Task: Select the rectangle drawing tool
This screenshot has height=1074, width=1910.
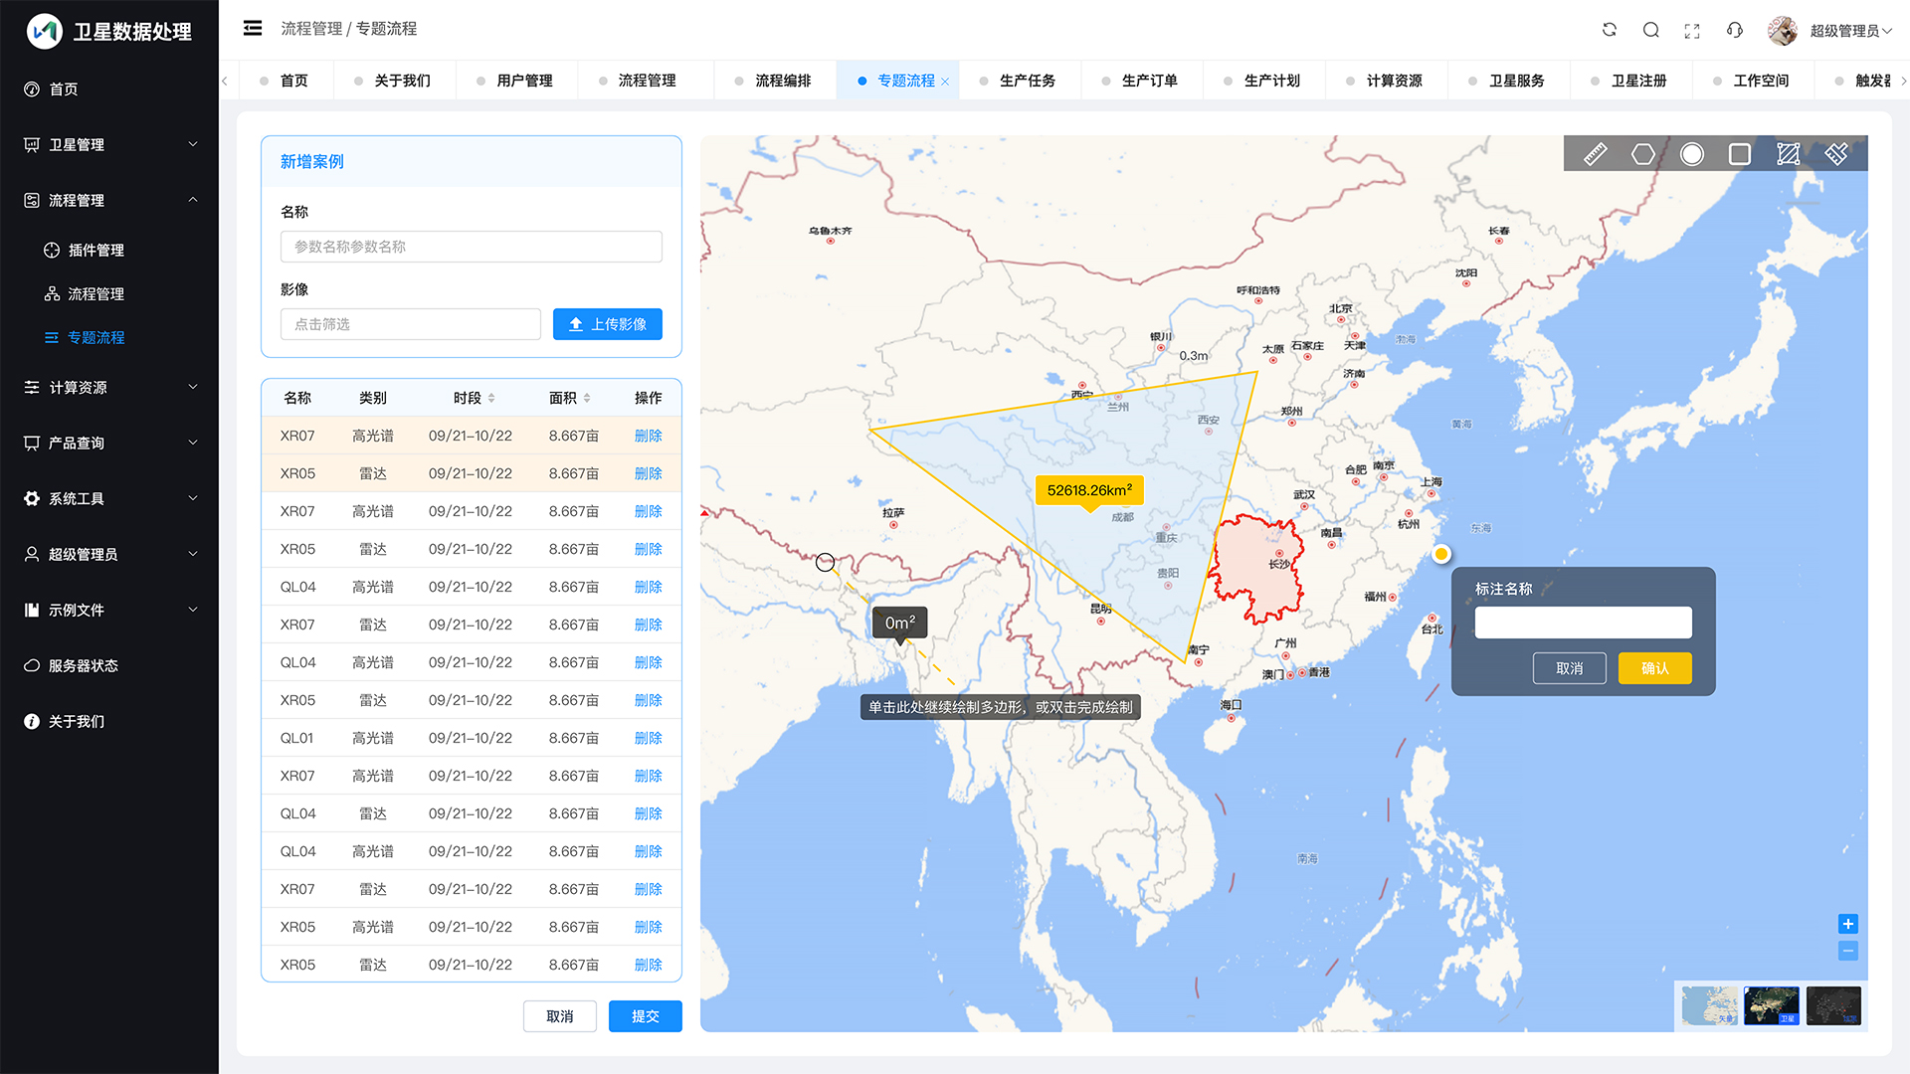Action: point(1740,154)
